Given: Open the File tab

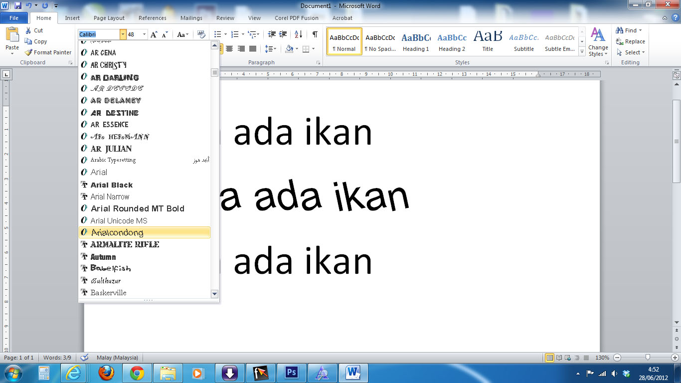Looking at the screenshot, I should (14, 18).
